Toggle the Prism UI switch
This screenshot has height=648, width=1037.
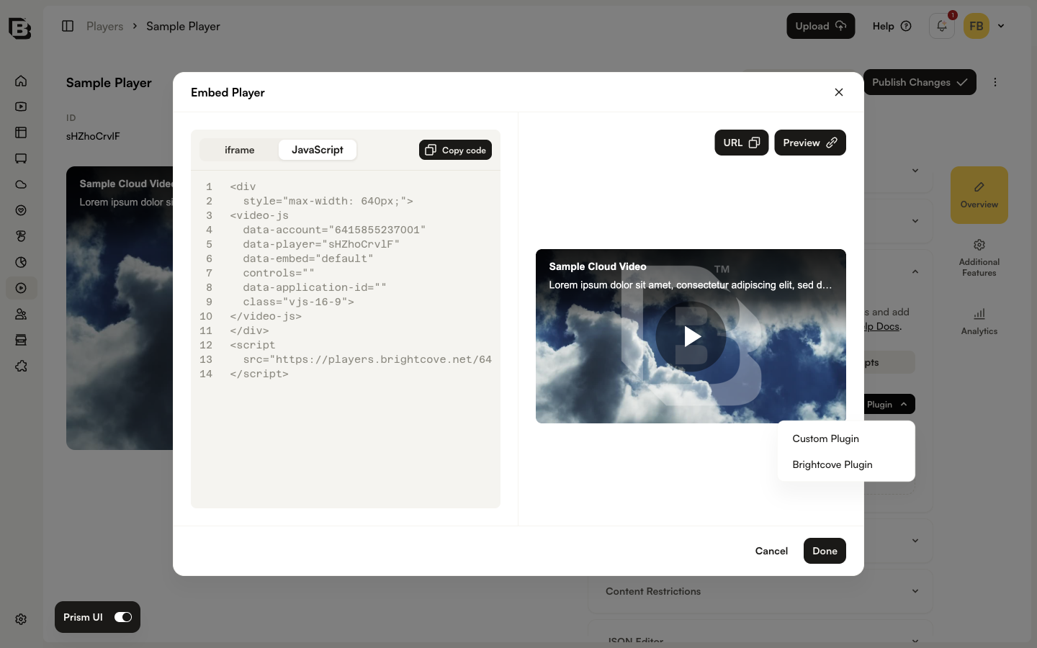click(123, 617)
